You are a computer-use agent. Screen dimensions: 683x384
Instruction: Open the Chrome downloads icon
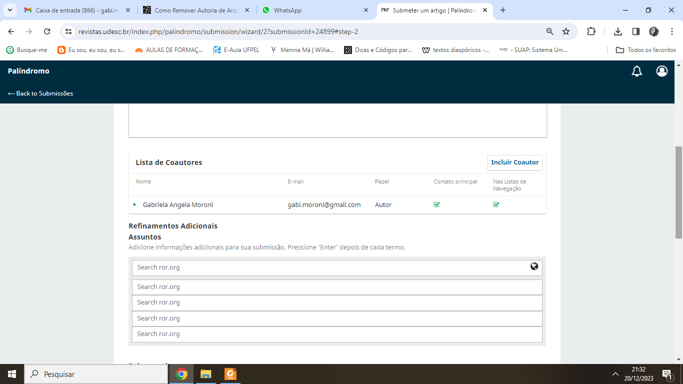tap(618, 31)
